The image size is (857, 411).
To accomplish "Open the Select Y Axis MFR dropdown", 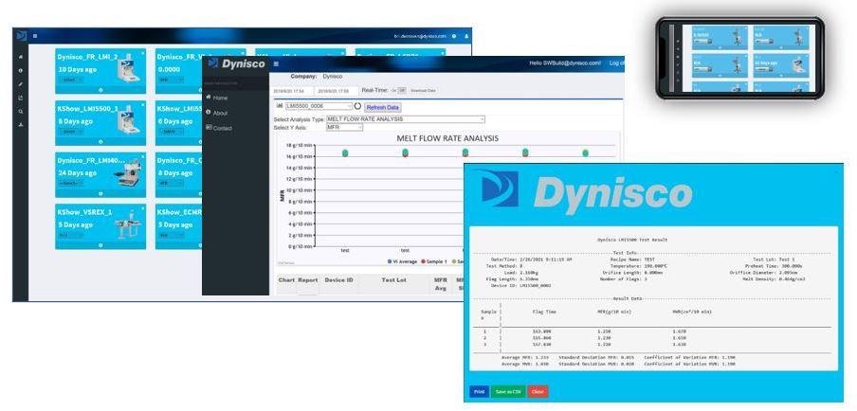I will [x=344, y=127].
